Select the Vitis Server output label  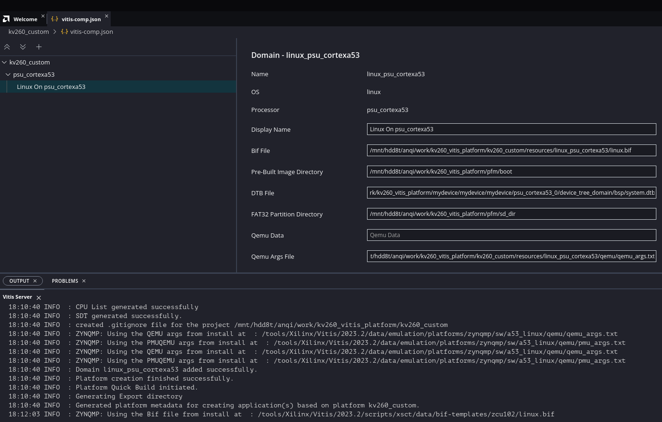pos(17,297)
